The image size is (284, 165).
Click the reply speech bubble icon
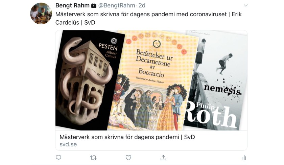(58, 158)
